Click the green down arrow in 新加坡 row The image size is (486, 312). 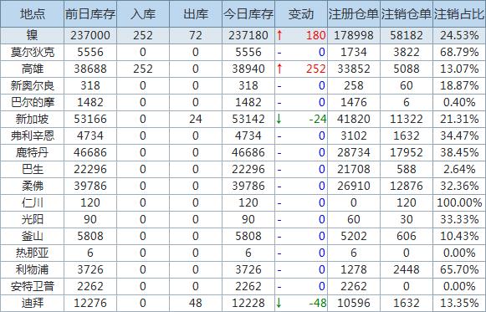(x=279, y=119)
